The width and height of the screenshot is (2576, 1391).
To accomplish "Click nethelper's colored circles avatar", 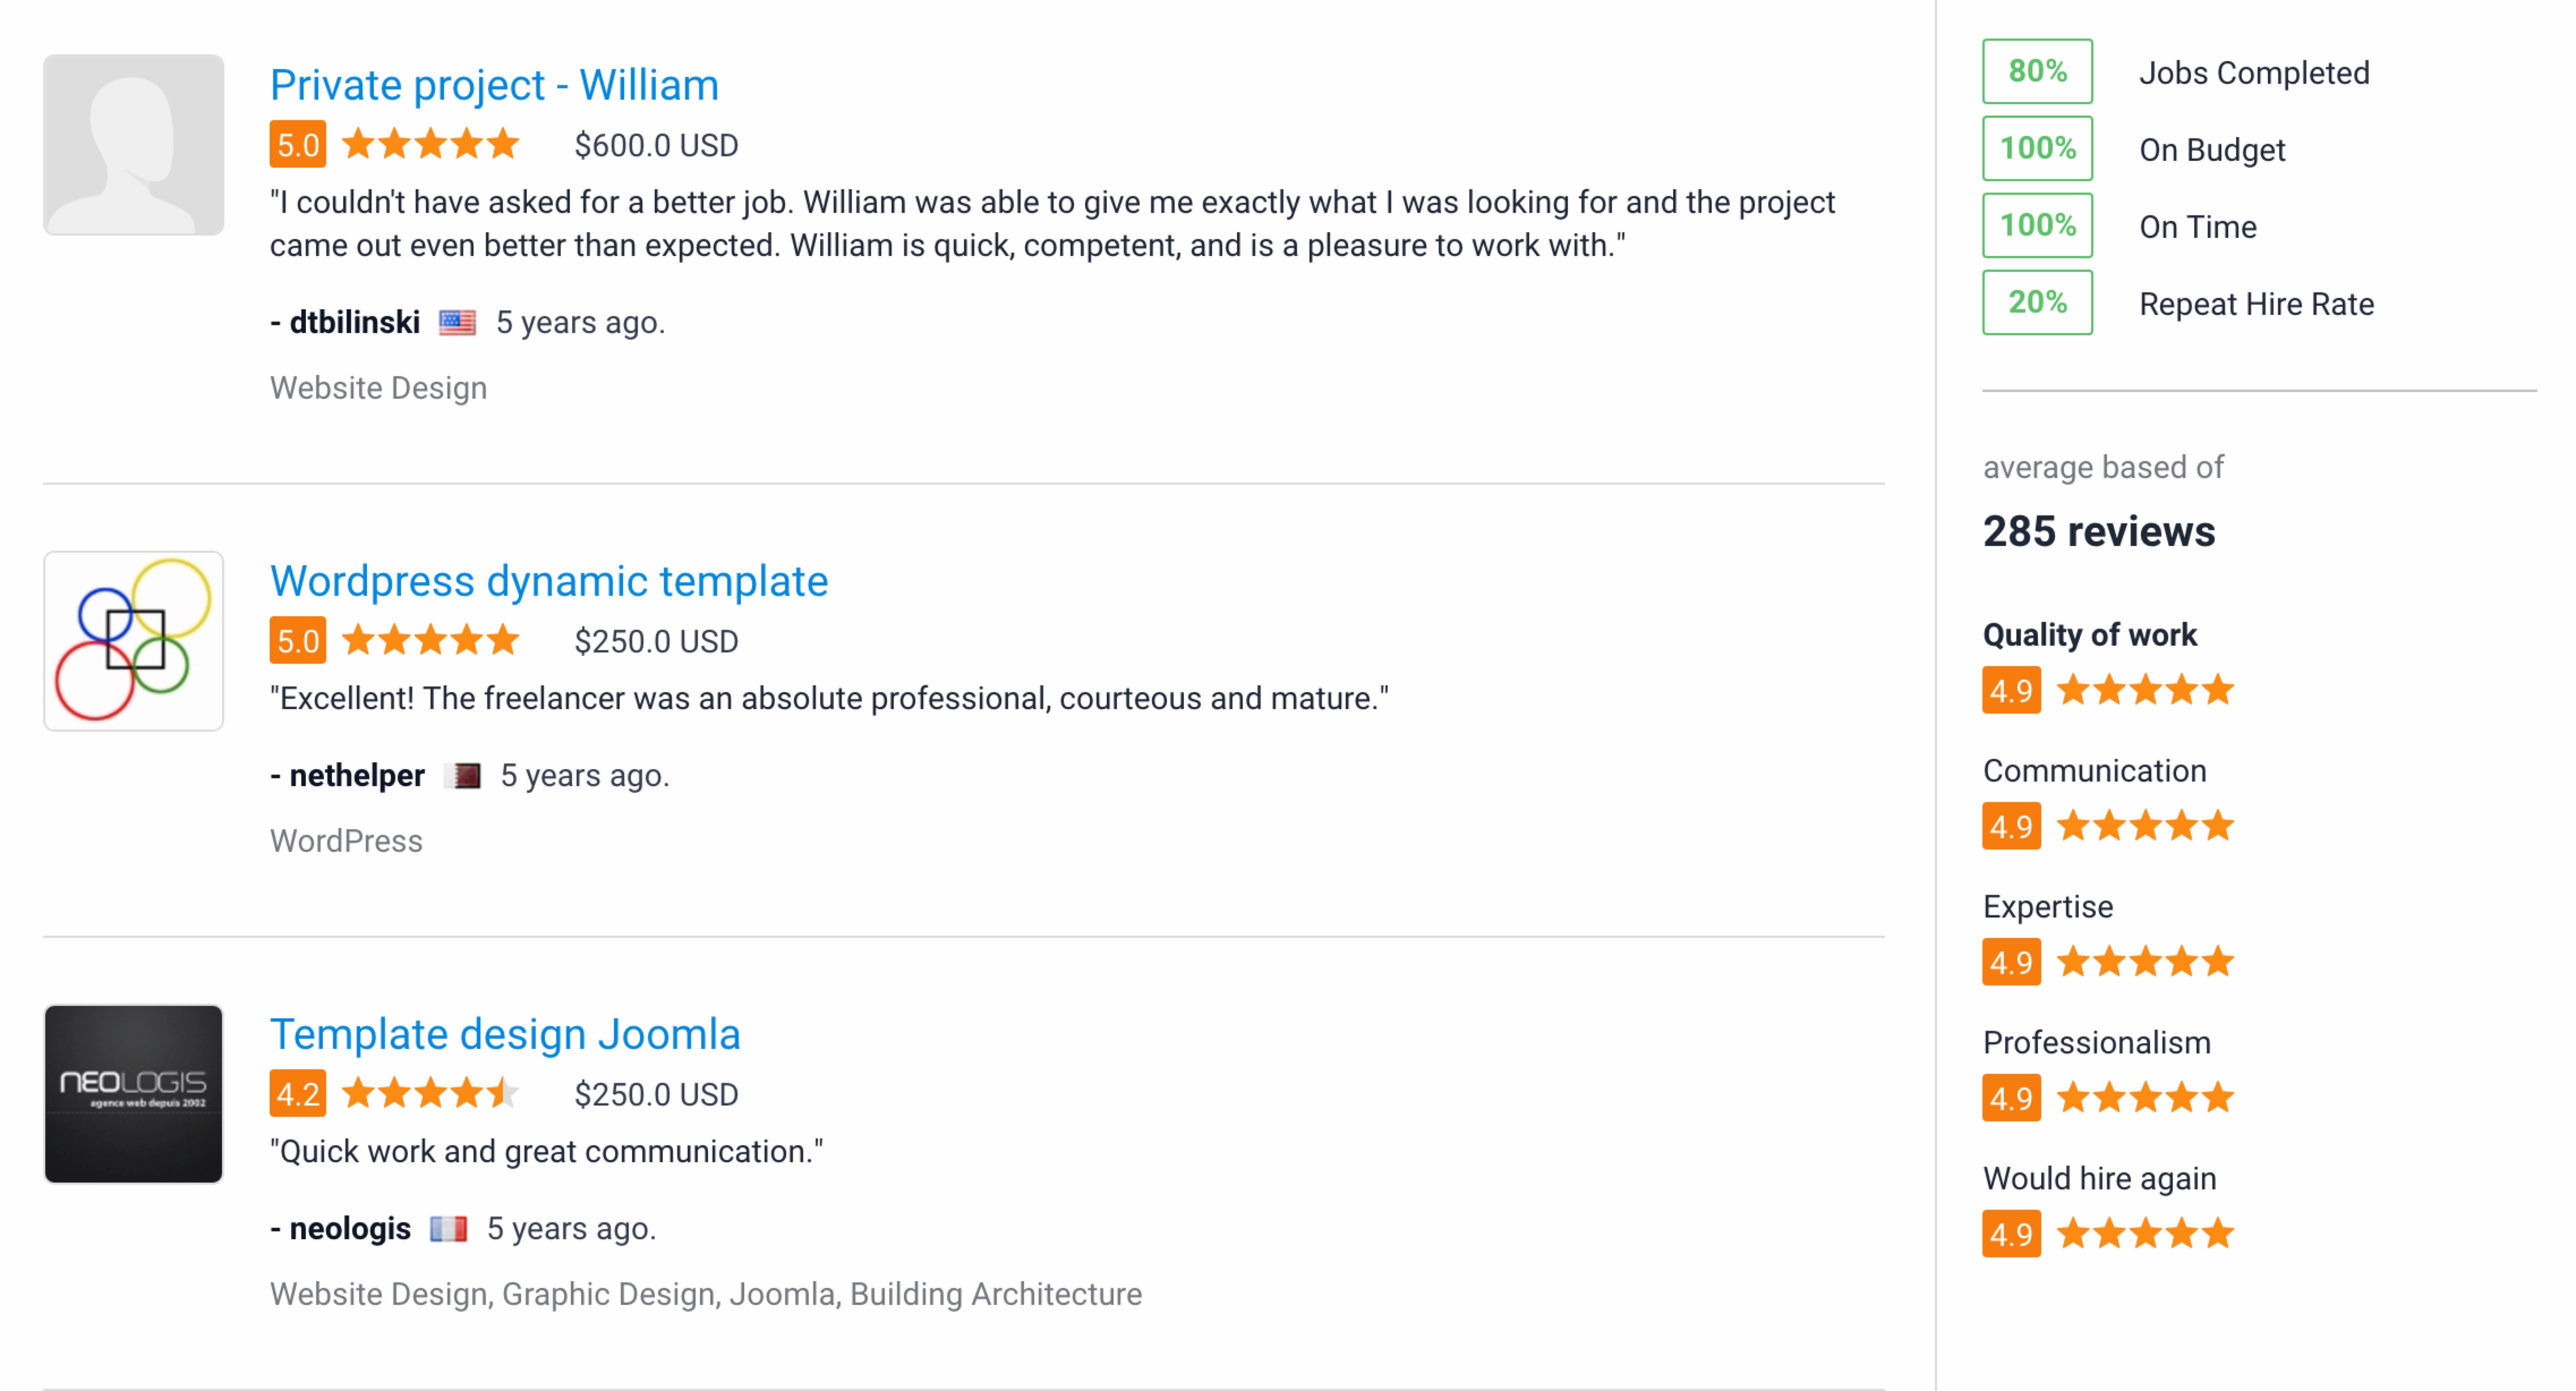I will 133,641.
